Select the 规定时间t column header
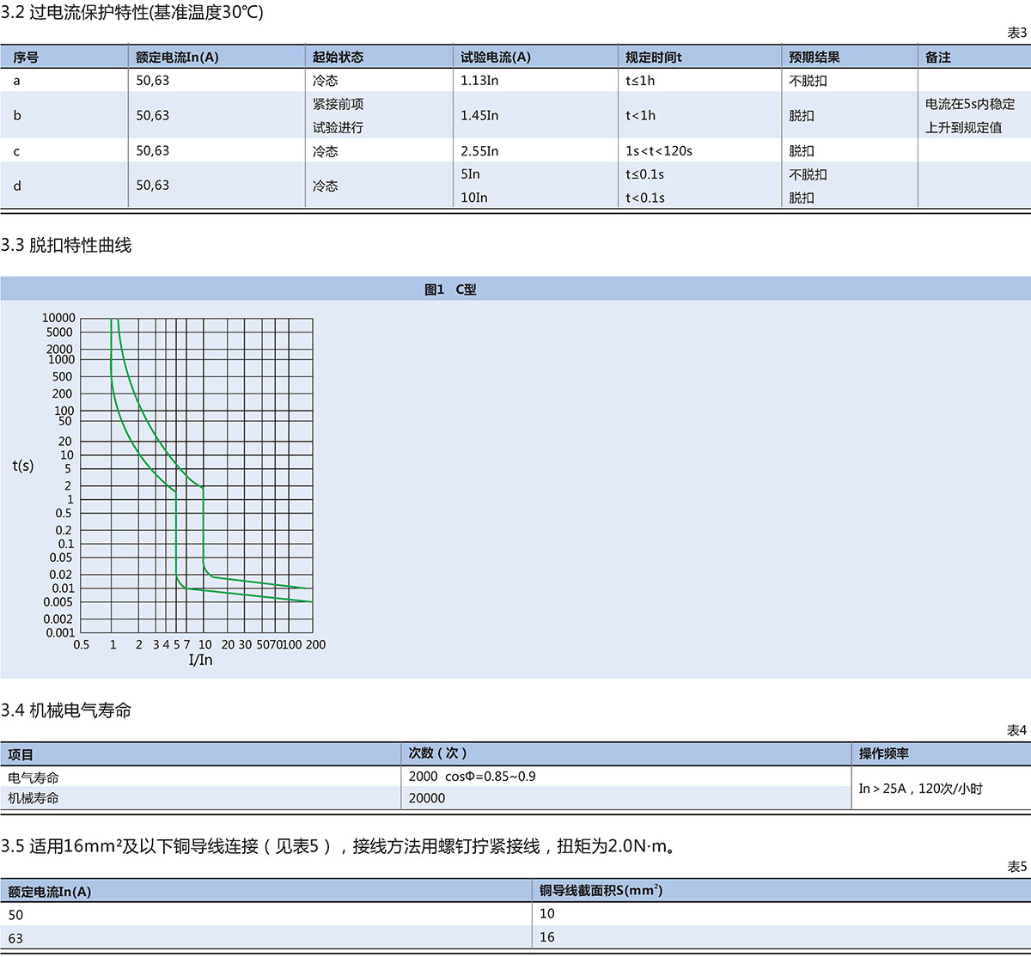 pos(654,58)
